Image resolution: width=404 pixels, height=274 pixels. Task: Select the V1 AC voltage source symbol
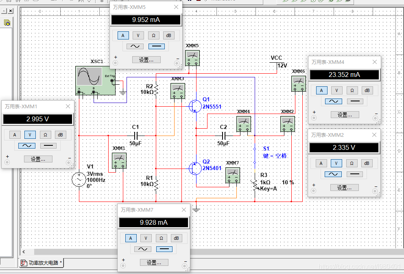79,180
